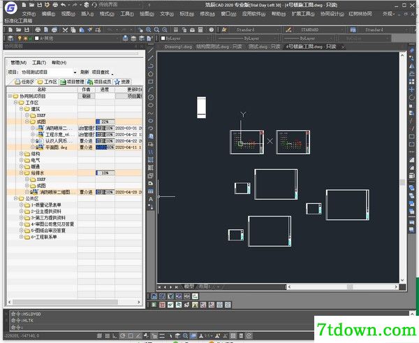Click the 平面图.dwg file row

(75, 147)
